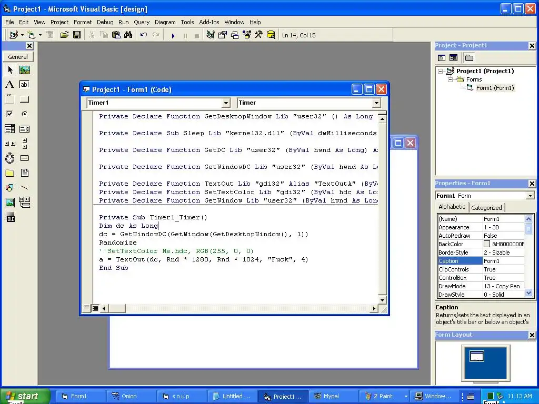Collapse the Forms folder node
This screenshot has width=539, height=404.
click(x=450, y=79)
